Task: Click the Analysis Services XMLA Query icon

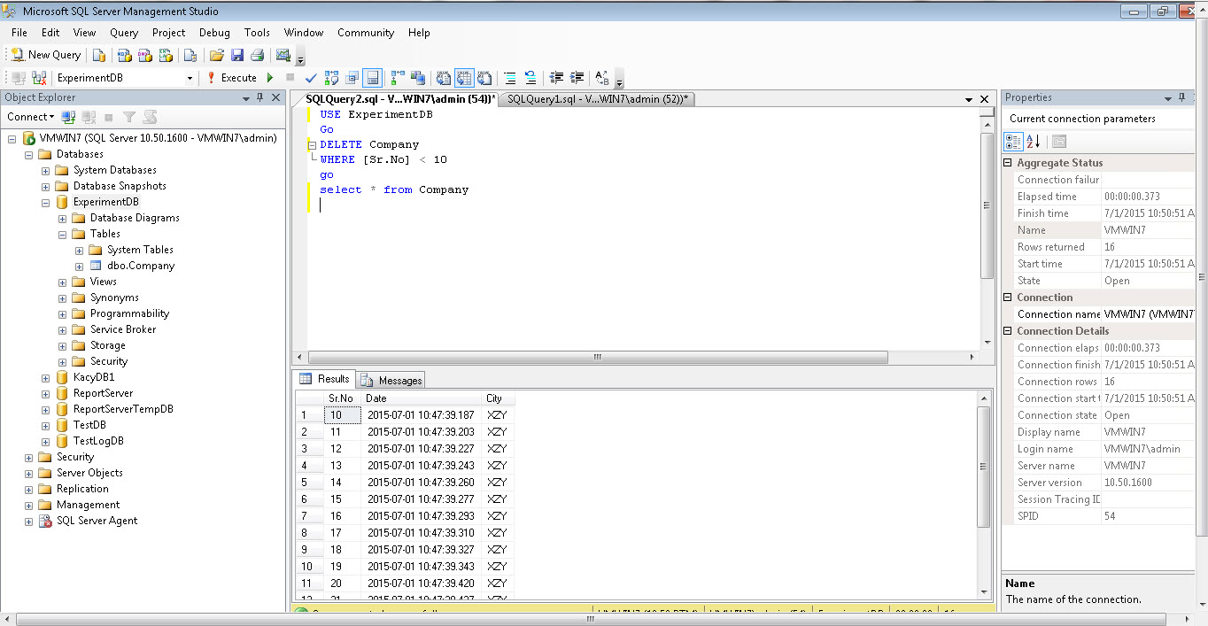Action: pos(165,55)
